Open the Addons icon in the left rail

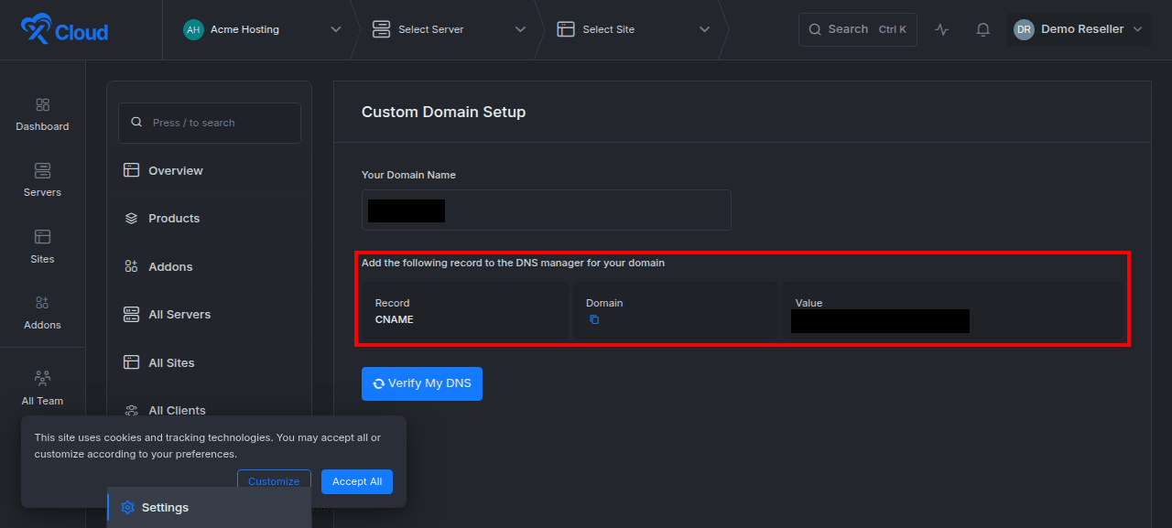click(42, 303)
